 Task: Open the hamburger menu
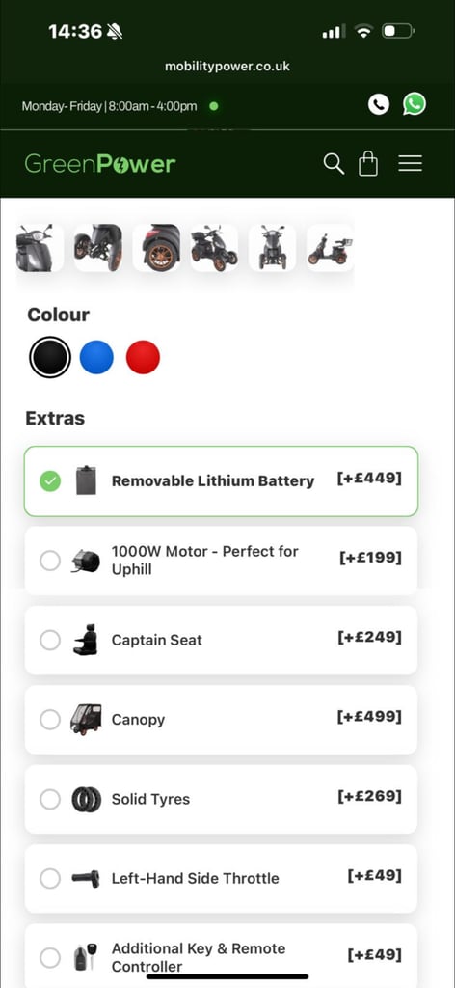[x=410, y=164]
